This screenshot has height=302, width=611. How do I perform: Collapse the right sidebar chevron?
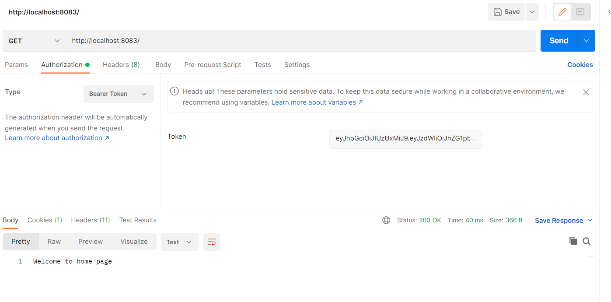pyautogui.click(x=609, y=12)
